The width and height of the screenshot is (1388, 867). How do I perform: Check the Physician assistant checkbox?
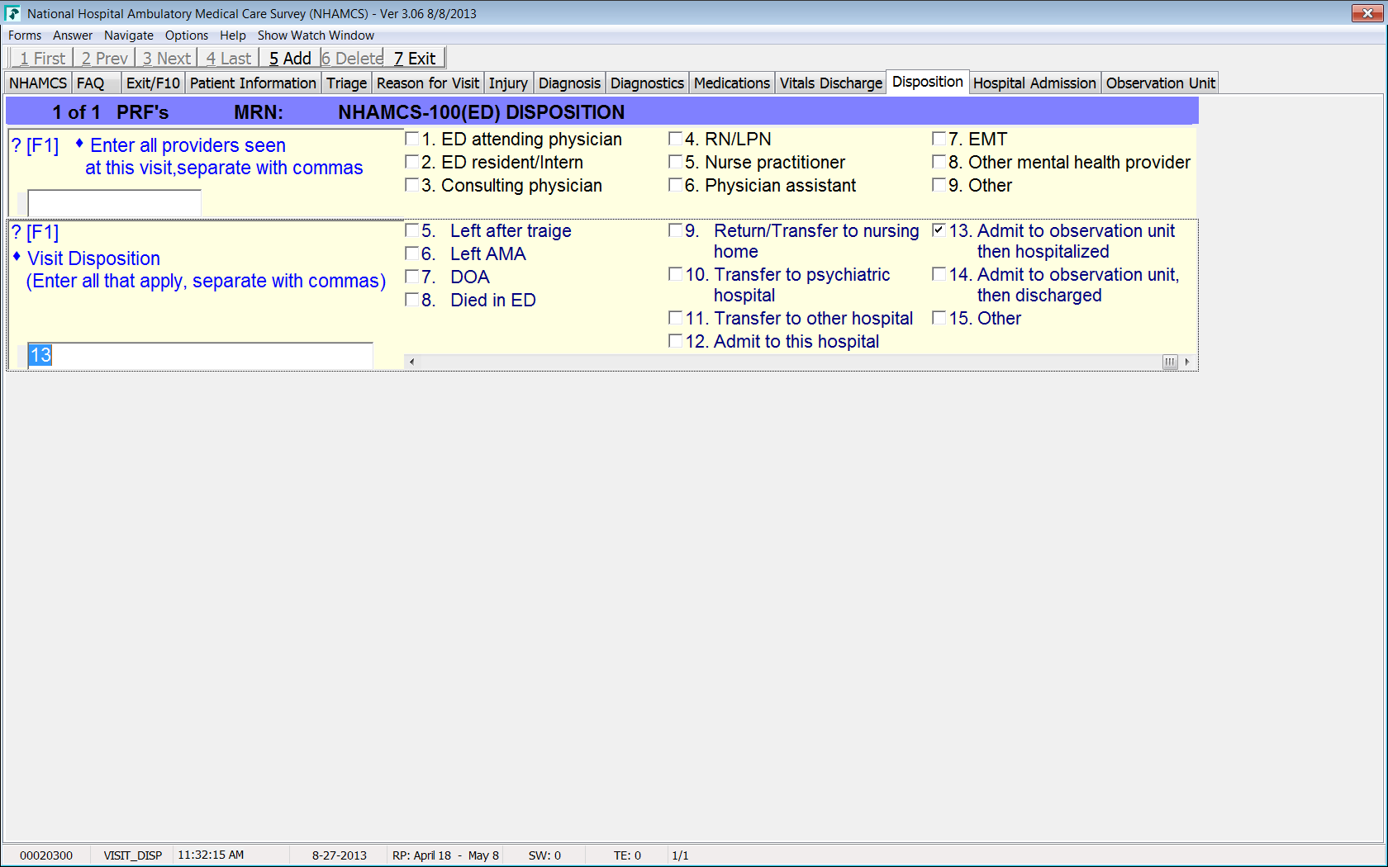coord(675,185)
